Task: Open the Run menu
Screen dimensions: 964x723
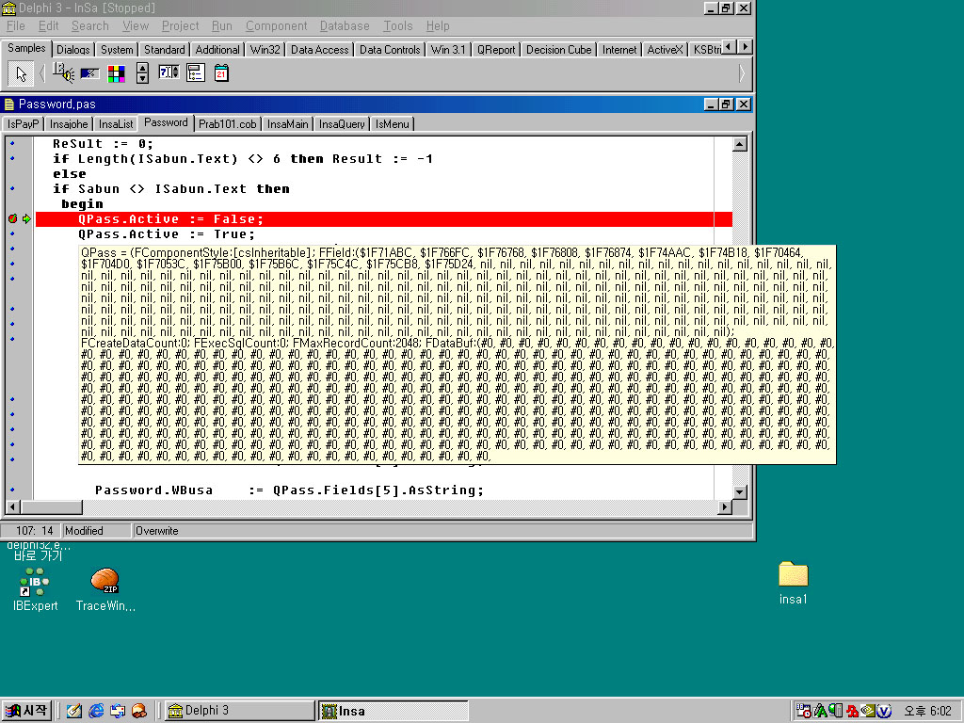Action: pos(221,26)
